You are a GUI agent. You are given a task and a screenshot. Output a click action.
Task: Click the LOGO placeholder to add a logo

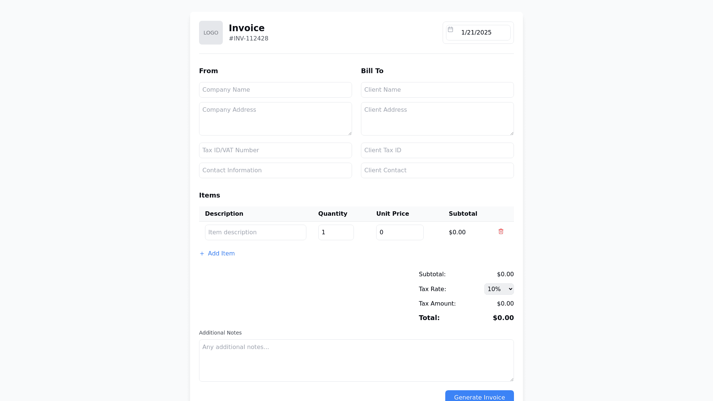[211, 33]
